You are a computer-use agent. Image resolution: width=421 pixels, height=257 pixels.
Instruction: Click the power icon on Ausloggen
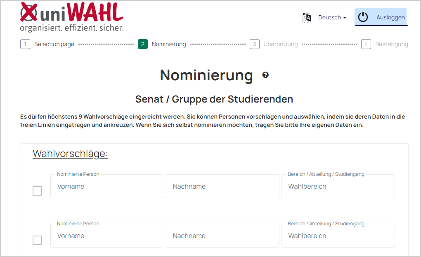[x=363, y=17]
